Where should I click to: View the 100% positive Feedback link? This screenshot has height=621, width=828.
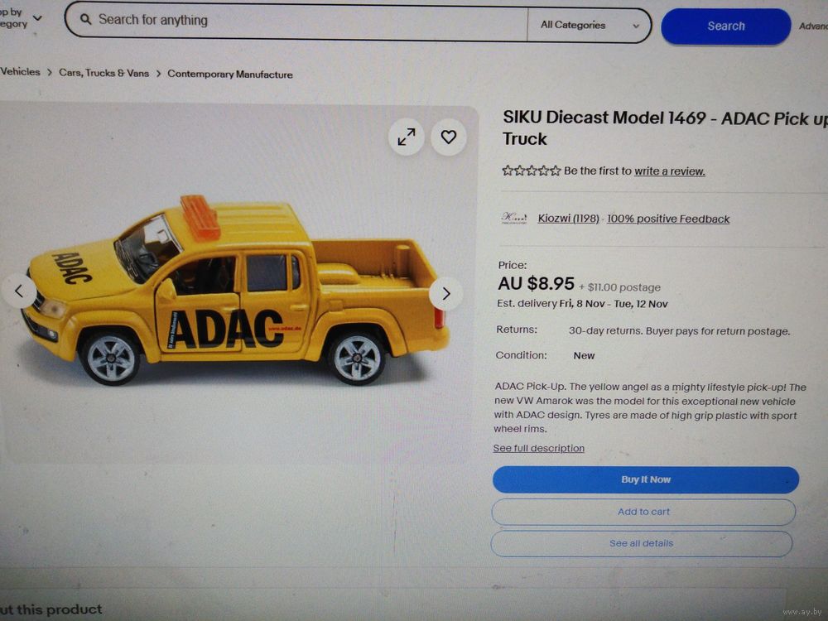click(x=668, y=219)
